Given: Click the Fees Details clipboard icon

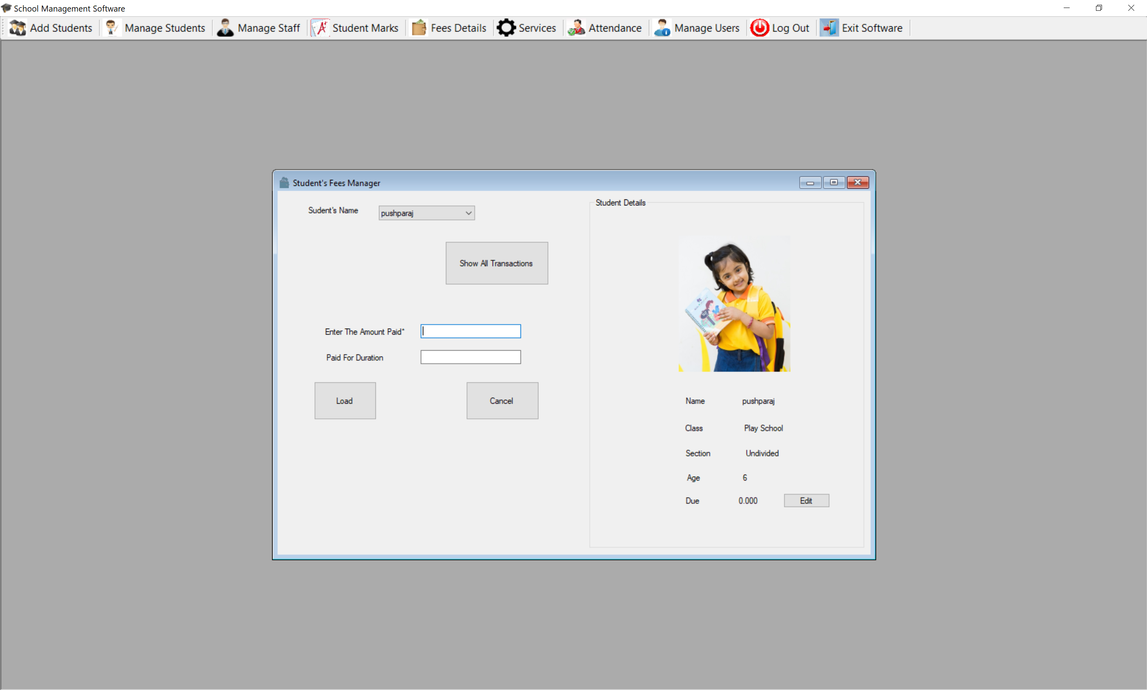Looking at the screenshot, I should pos(418,28).
